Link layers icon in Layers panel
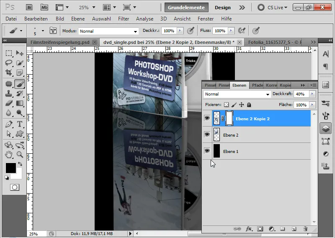 (x=237, y=229)
